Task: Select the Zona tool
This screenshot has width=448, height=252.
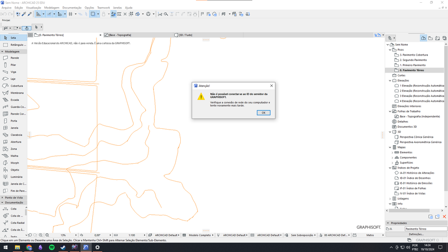Action: click(13, 149)
